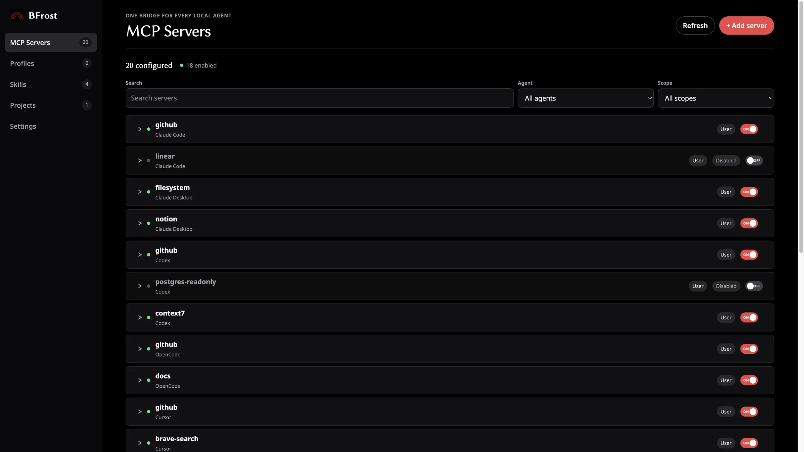Click the green status dot of github Claude Code
Screen dimensions: 804x452
coord(149,129)
